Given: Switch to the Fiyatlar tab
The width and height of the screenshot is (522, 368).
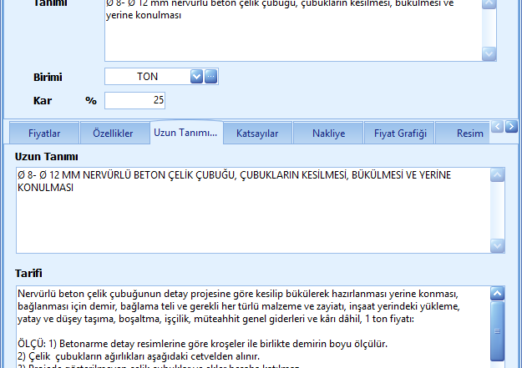Looking at the screenshot, I should click(43, 133).
